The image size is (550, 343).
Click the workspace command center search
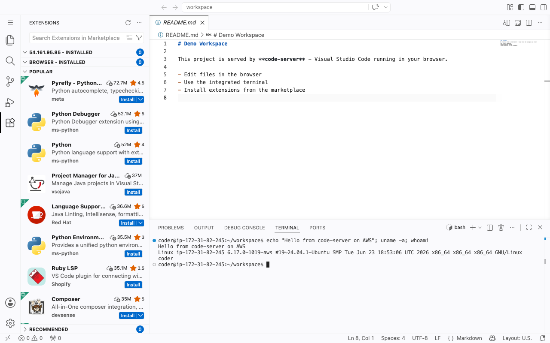pyautogui.click(x=275, y=7)
